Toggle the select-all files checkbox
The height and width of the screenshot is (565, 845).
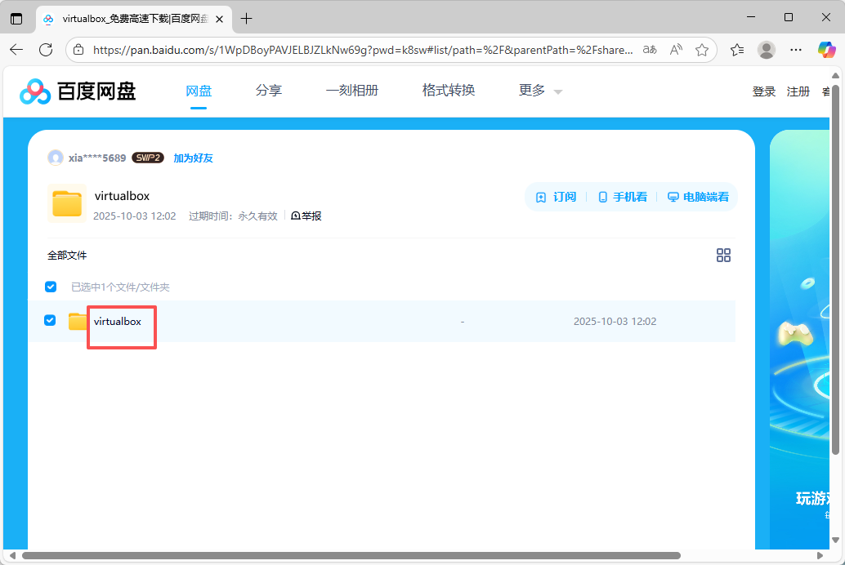[51, 287]
